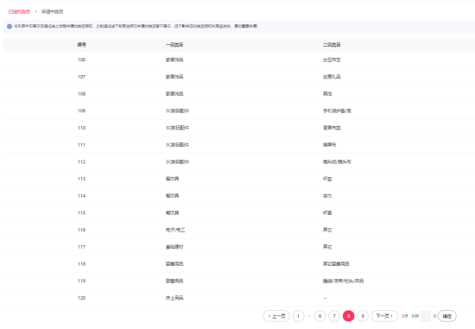Click the 二级类目 column header
Image resolution: width=475 pixels, height=329 pixels.
pyautogui.click(x=332, y=45)
